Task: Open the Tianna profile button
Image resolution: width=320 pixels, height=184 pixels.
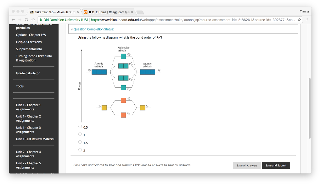Action: [x=304, y=11]
